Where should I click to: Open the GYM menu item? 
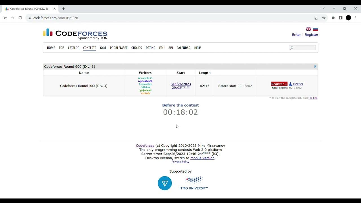[103, 48]
